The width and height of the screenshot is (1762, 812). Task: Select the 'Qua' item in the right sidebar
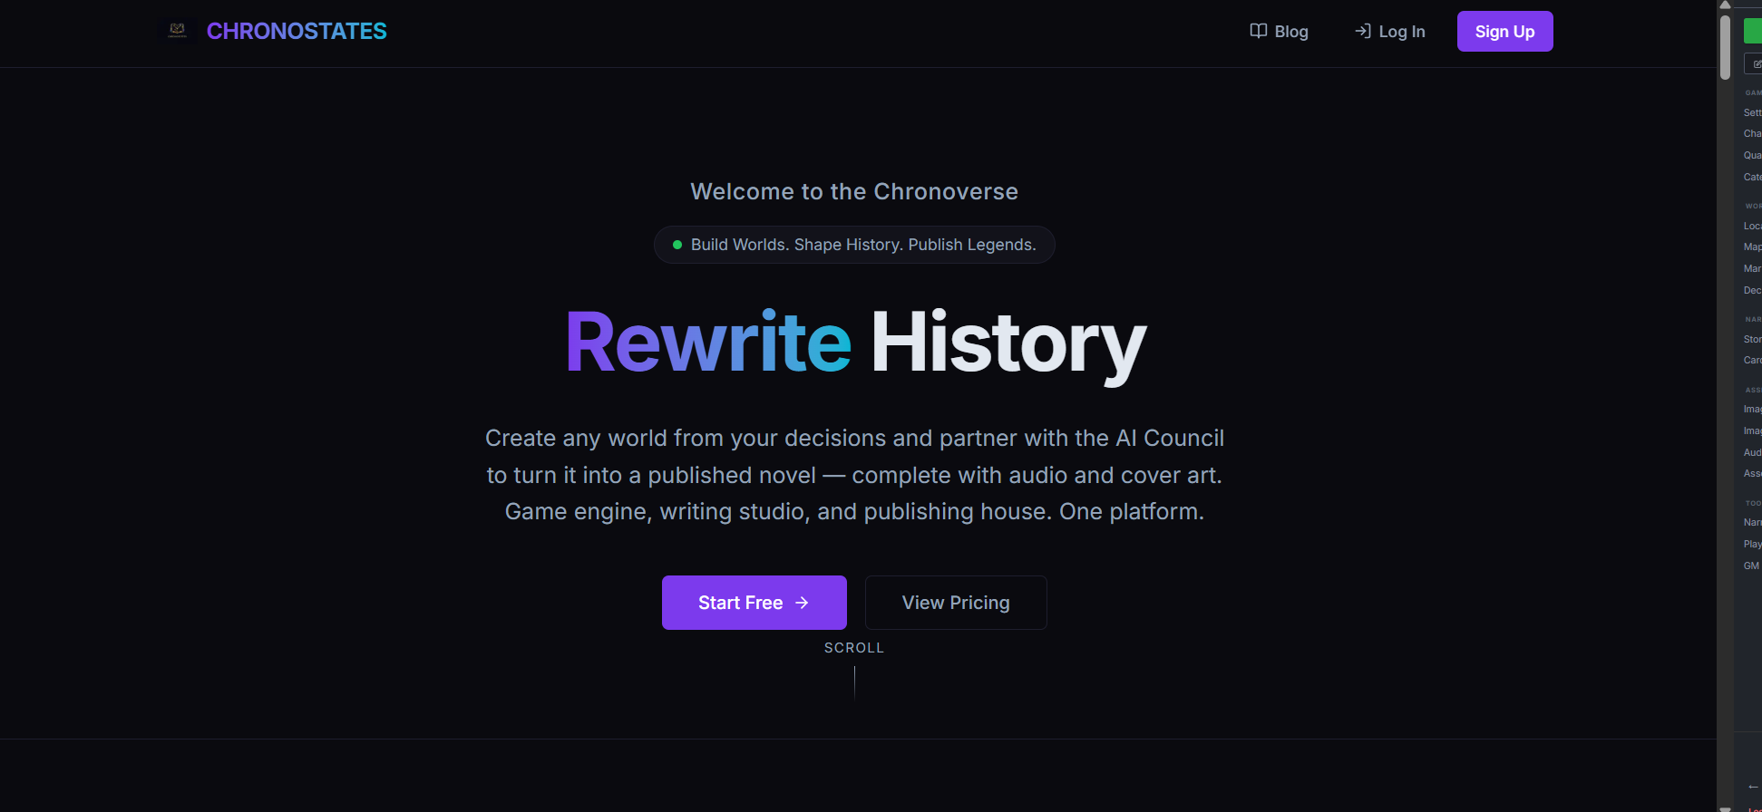pos(1752,155)
